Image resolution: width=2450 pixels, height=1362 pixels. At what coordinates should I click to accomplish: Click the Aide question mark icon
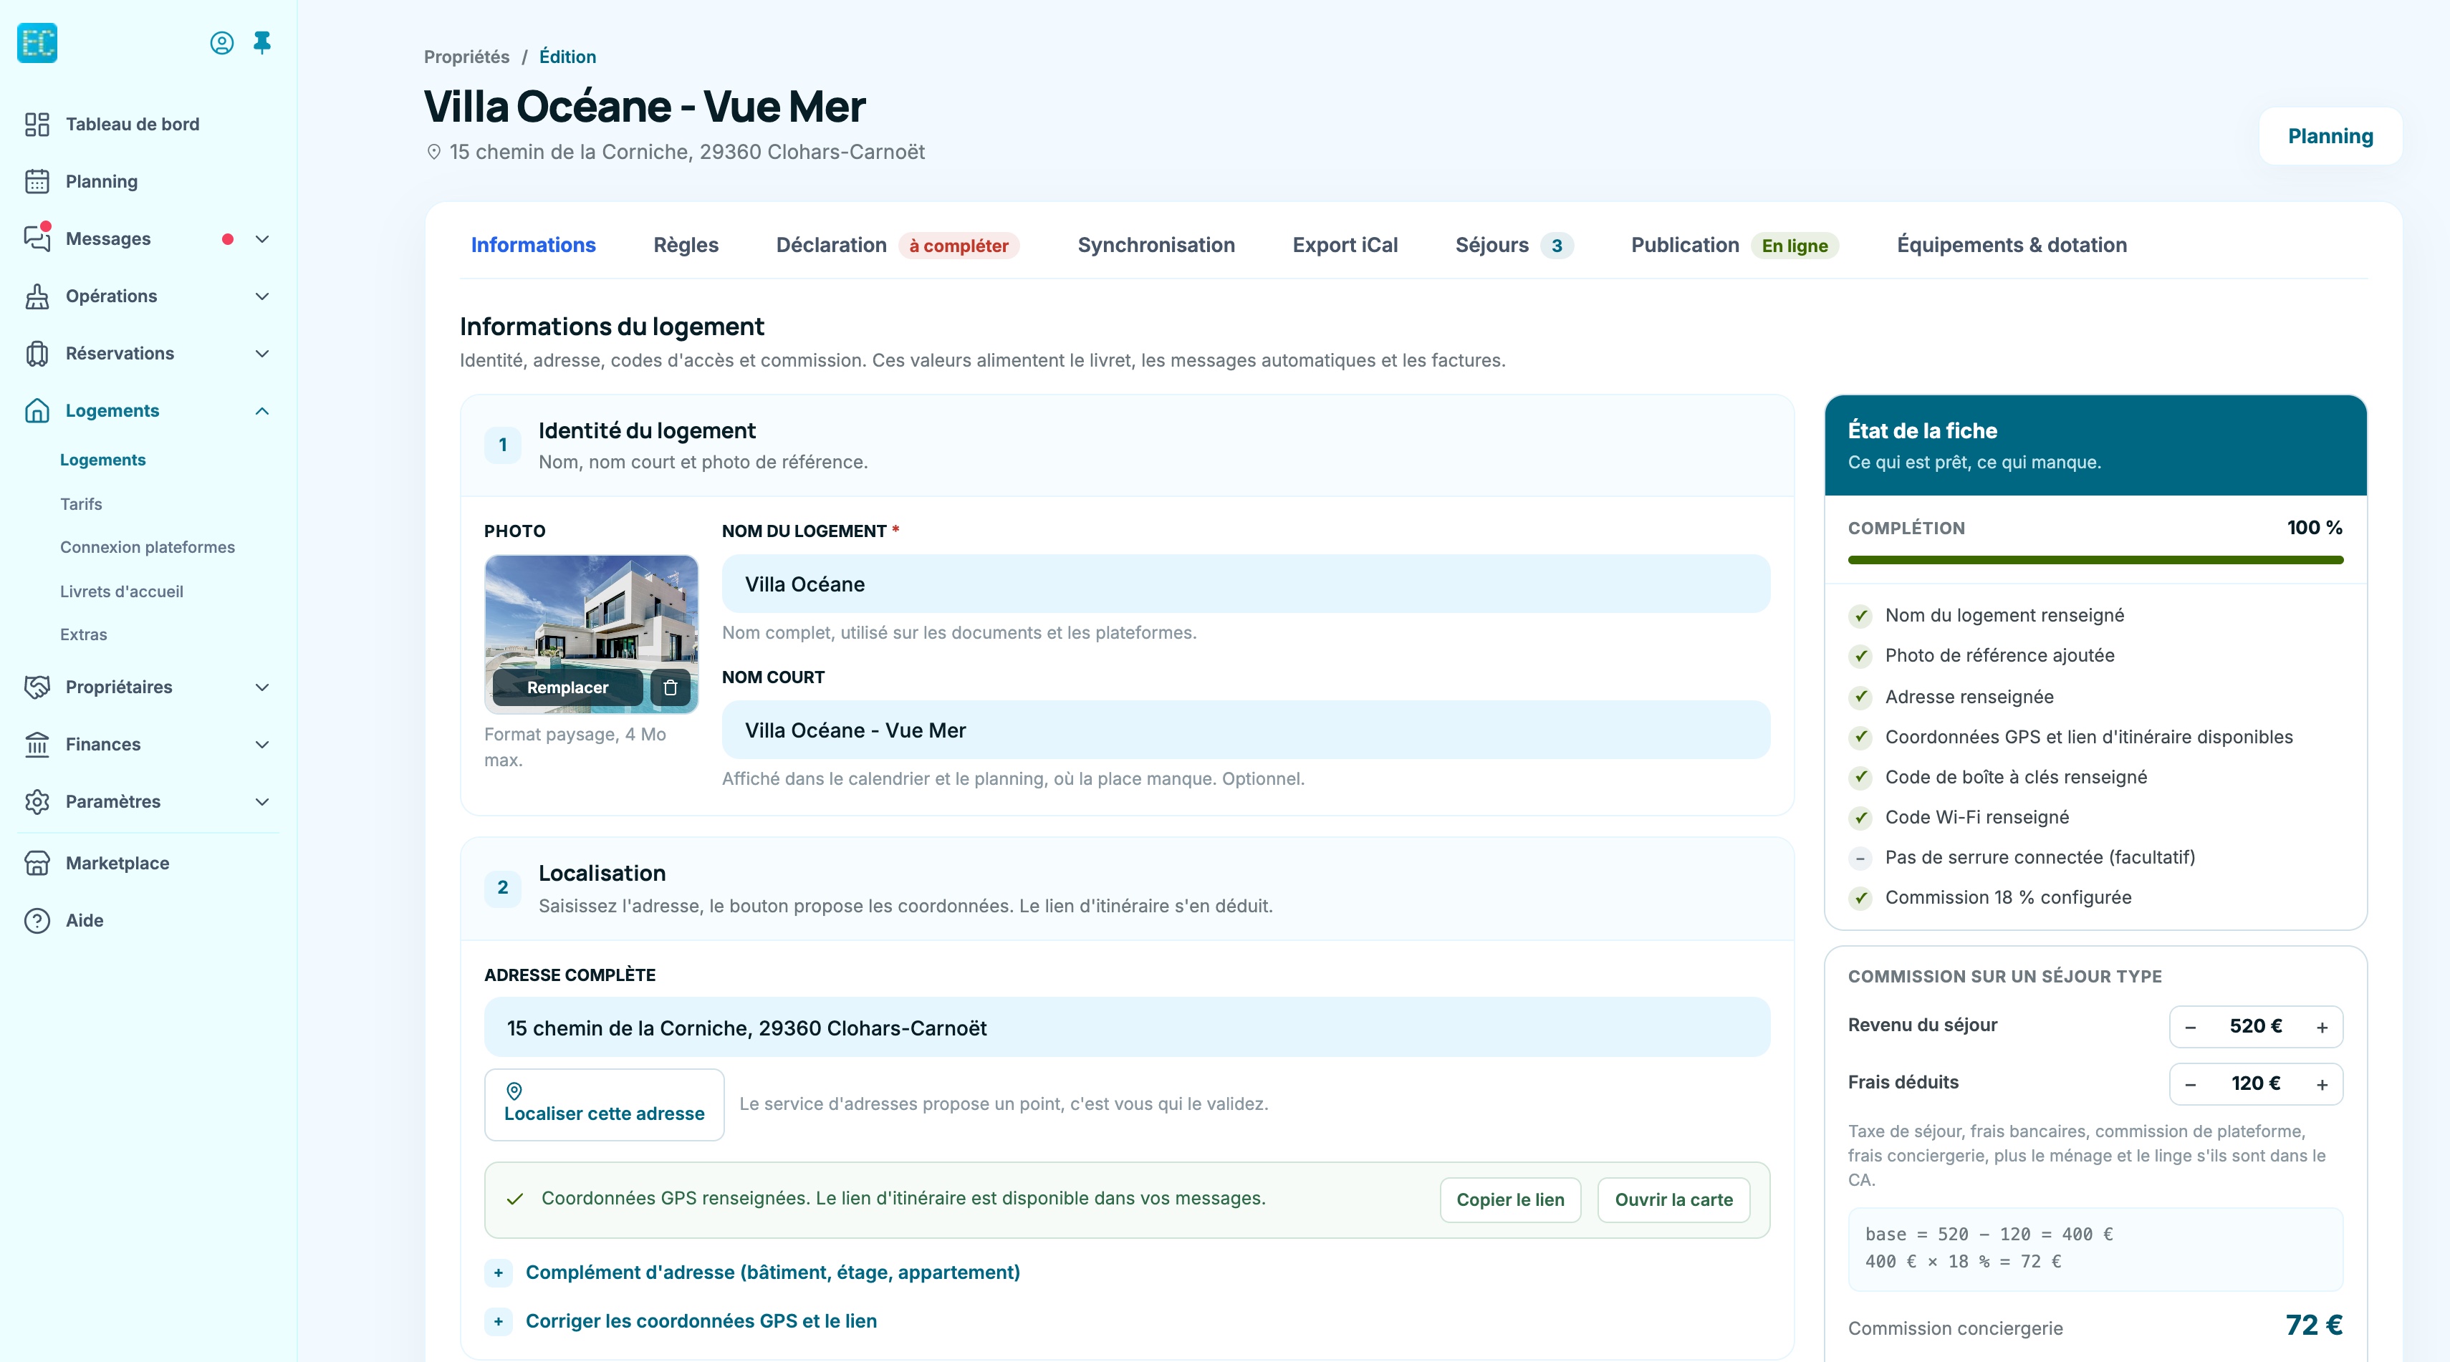[x=37, y=920]
